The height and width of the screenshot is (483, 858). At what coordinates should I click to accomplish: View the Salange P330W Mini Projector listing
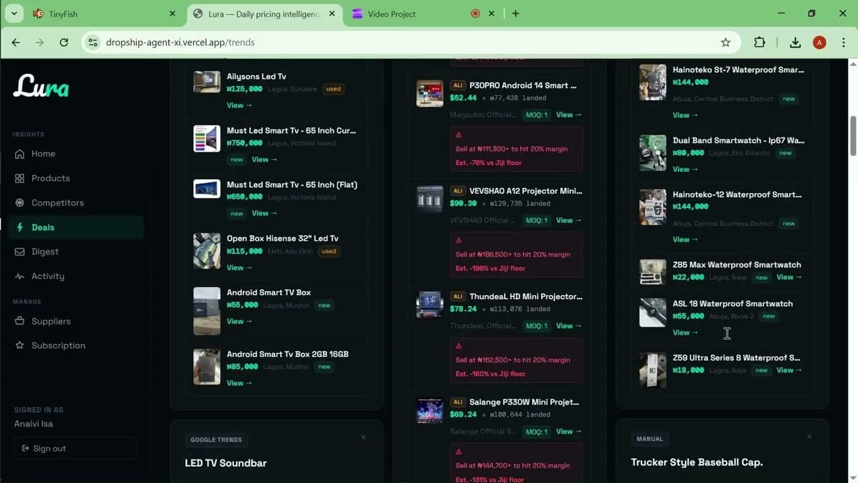pos(568,431)
